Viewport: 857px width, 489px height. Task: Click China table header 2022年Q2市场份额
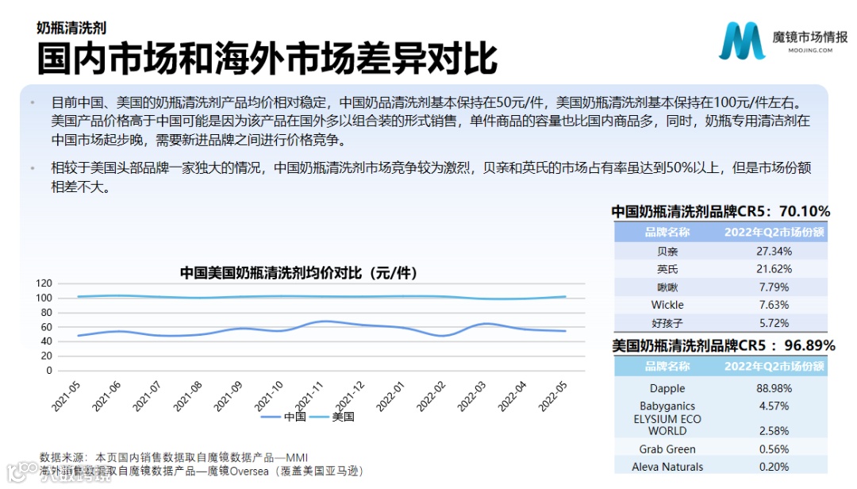774,232
